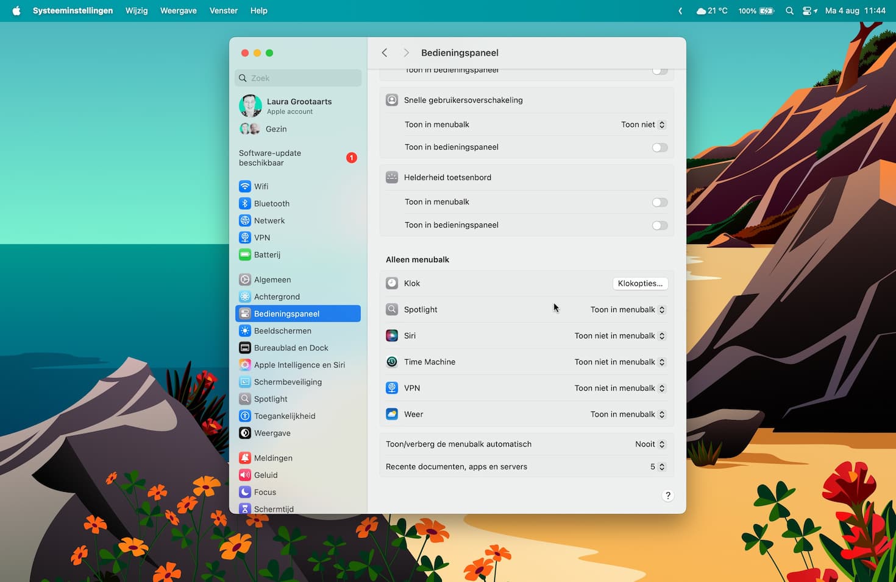Open the Venster menu
Viewport: 896px width, 582px height.
(x=223, y=11)
